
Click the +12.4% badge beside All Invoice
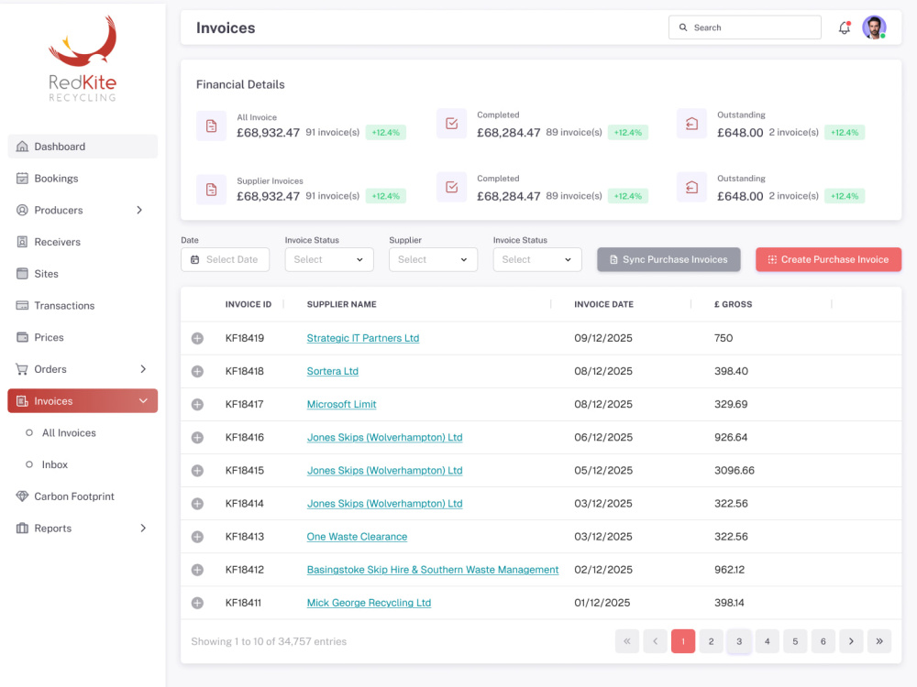point(385,133)
